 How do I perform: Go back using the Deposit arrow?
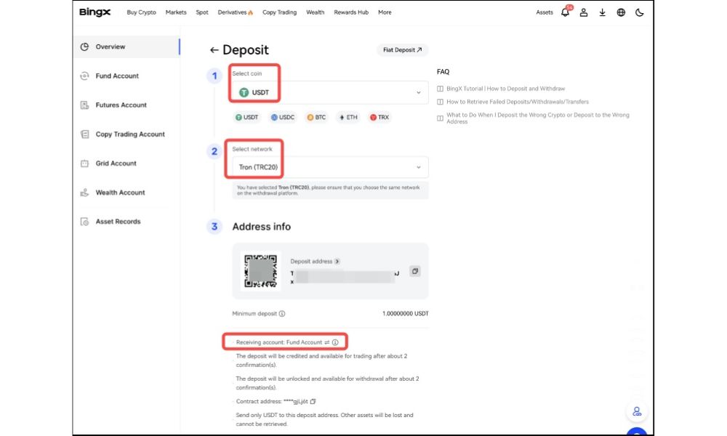tap(214, 50)
